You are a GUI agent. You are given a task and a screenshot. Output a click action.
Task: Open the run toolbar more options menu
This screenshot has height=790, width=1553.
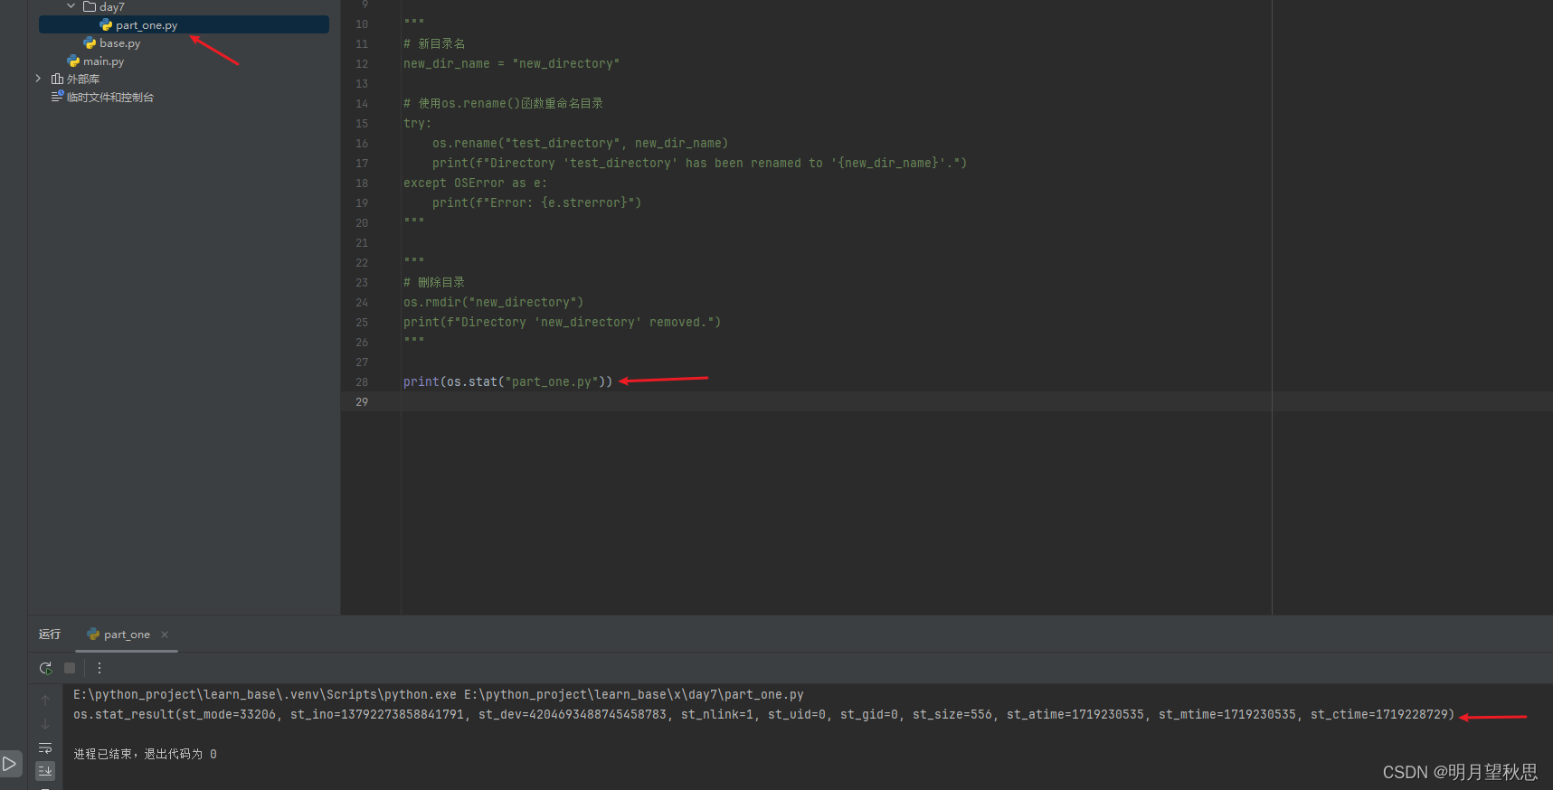click(x=99, y=668)
